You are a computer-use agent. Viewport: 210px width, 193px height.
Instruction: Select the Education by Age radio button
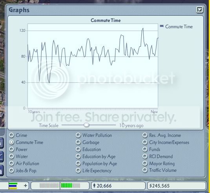tap(78, 156)
